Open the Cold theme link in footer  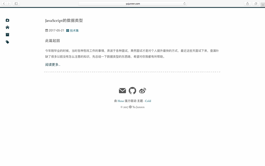pyautogui.click(x=148, y=101)
